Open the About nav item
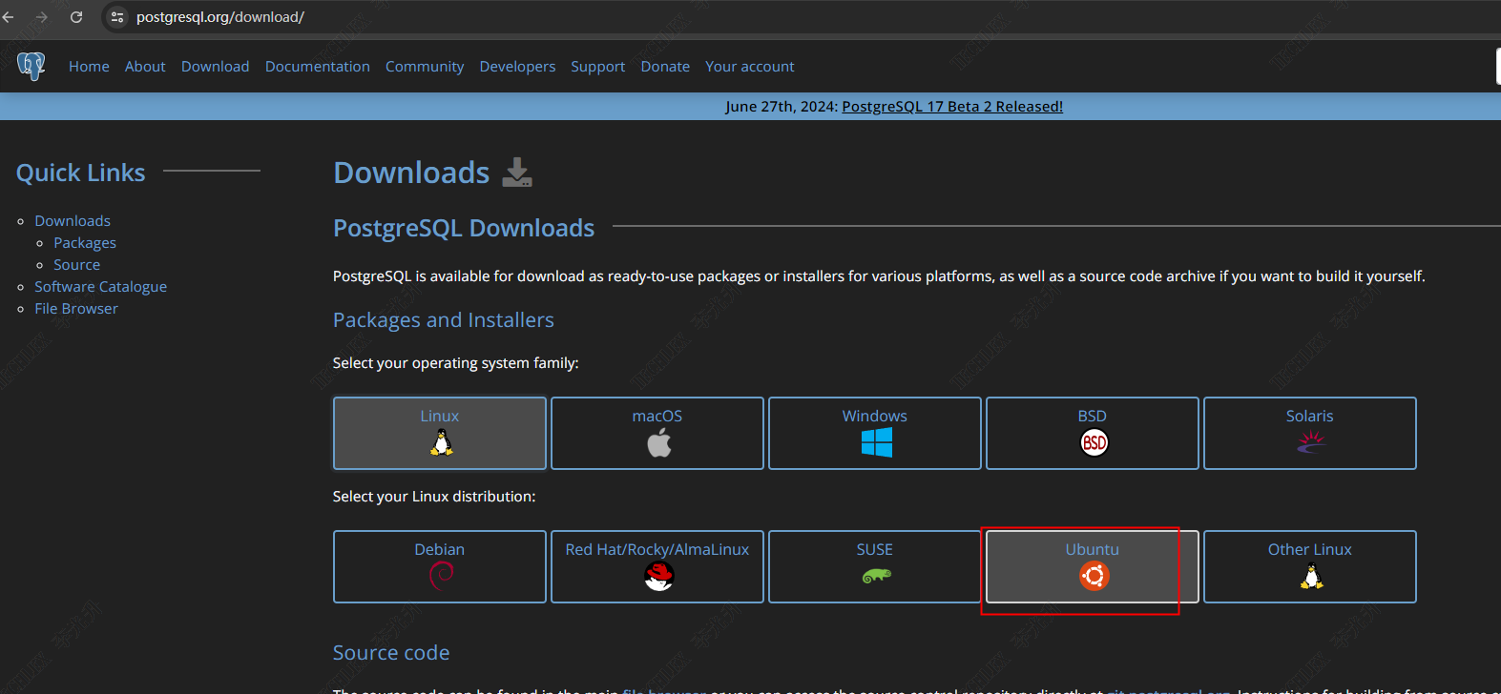Image resolution: width=1501 pixels, height=694 pixels. pos(145,67)
